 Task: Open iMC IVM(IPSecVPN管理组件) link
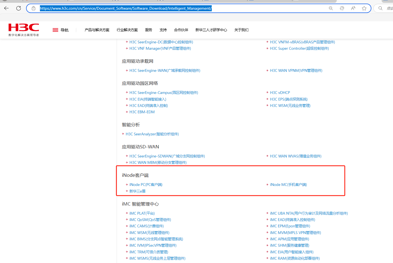[x=153, y=245]
